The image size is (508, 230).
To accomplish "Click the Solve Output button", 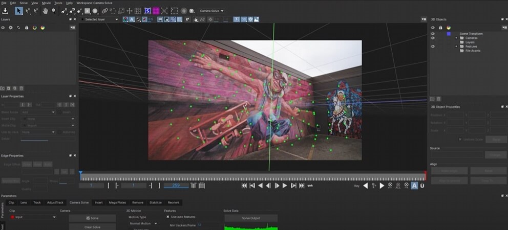I will coord(250,218).
